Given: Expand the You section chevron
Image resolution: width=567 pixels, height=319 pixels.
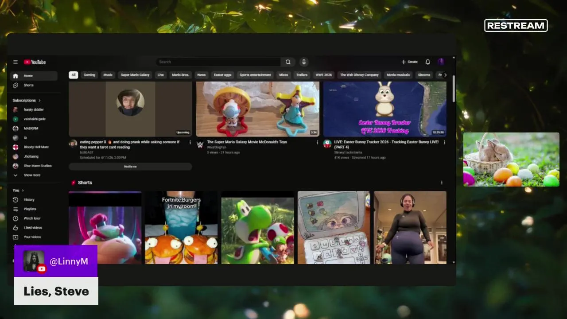Looking at the screenshot, I should (x=23, y=191).
